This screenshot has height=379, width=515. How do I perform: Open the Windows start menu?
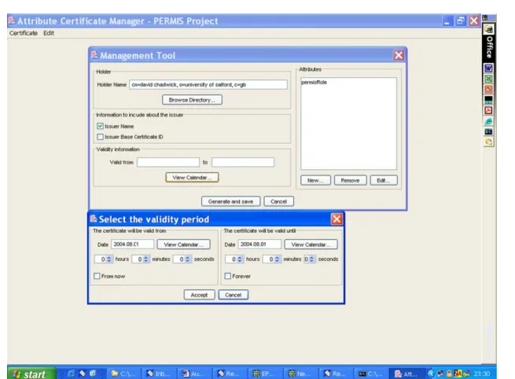click(x=31, y=373)
